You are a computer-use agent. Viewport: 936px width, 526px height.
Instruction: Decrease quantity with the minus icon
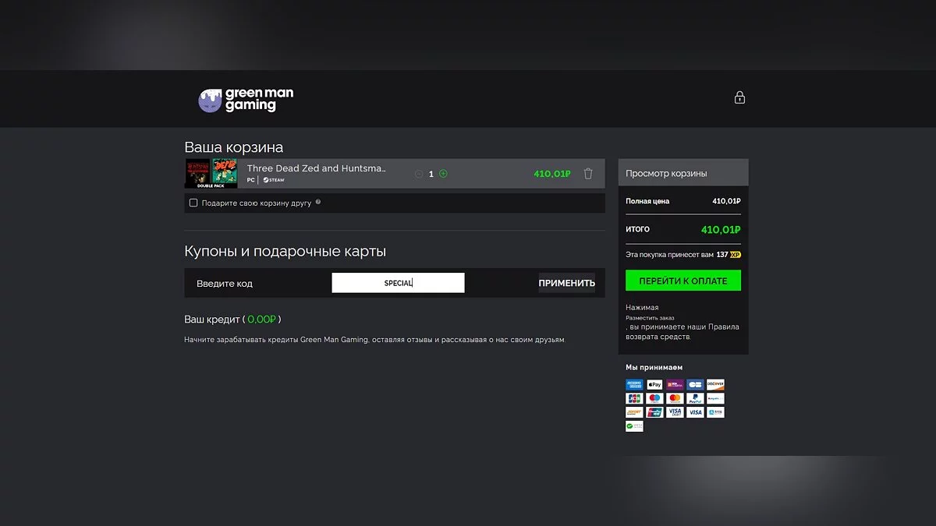pos(419,174)
